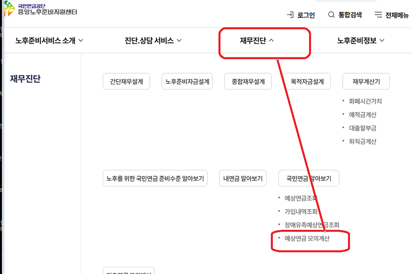Click the 중앙노후준비지원센터 logo
The width and height of the screenshot is (411, 274).
(x=41, y=9)
